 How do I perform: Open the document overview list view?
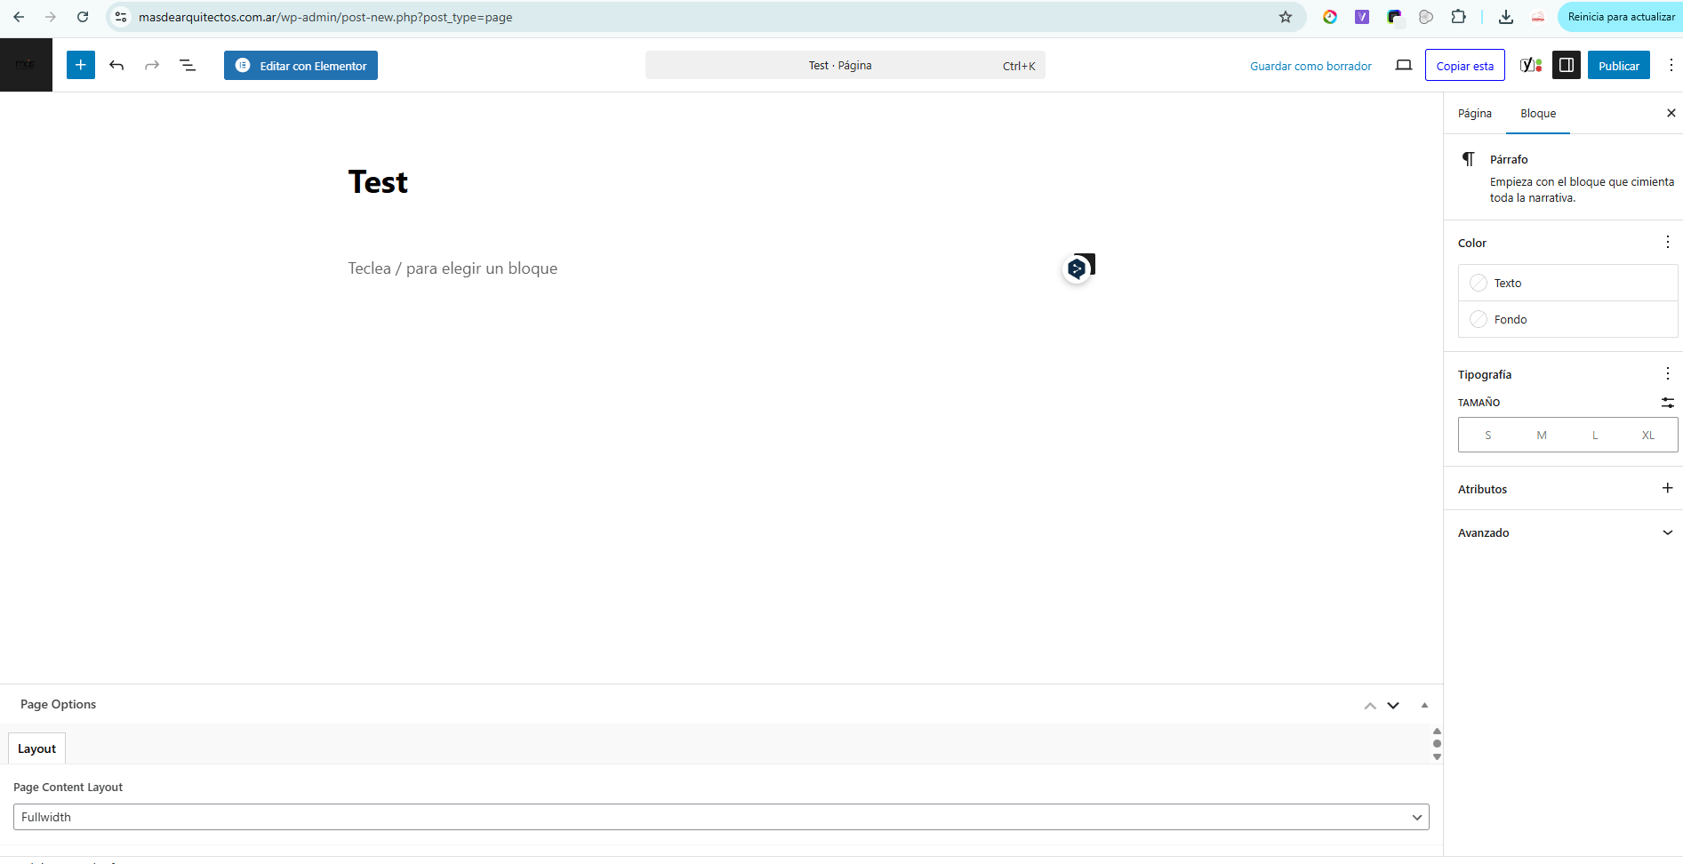188,65
